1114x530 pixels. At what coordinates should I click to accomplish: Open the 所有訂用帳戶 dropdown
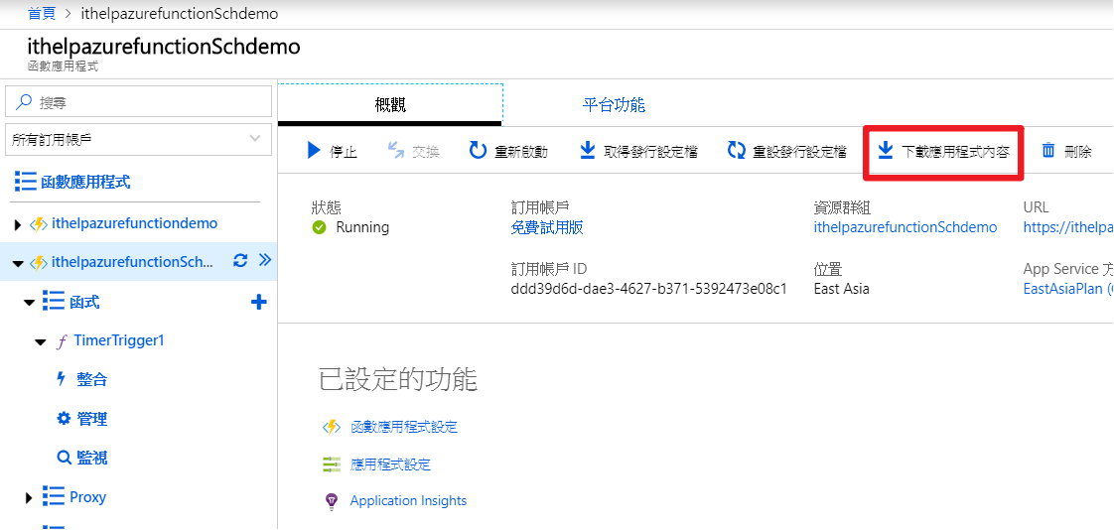pos(139,139)
